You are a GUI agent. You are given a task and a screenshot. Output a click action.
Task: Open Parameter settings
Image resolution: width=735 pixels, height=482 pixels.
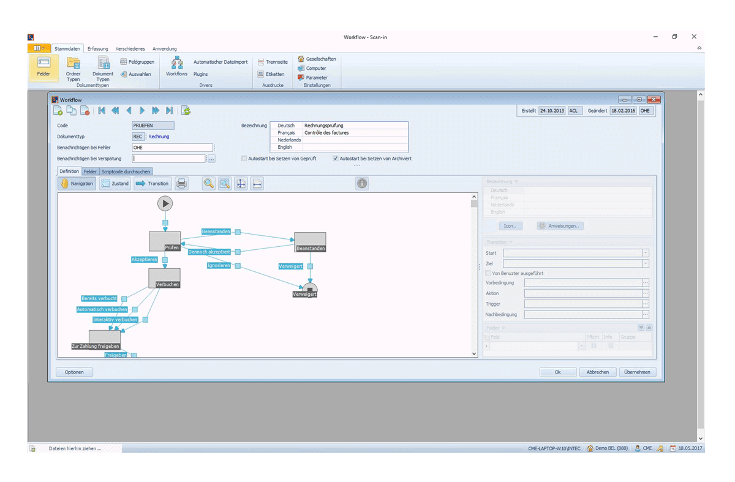point(312,77)
